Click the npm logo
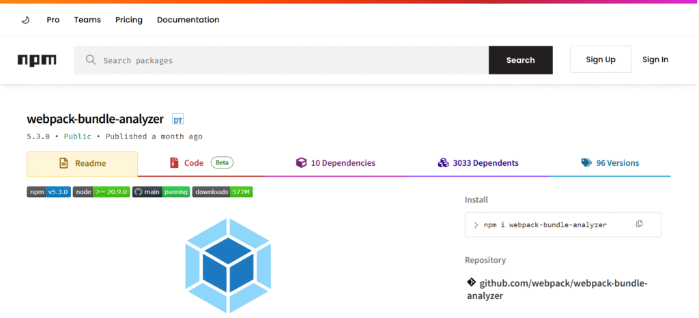Screen dimensions: 699x318 pos(37,60)
